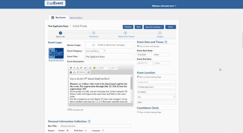Click the My Events calendar icon
243x133 pixels.
[53, 18]
